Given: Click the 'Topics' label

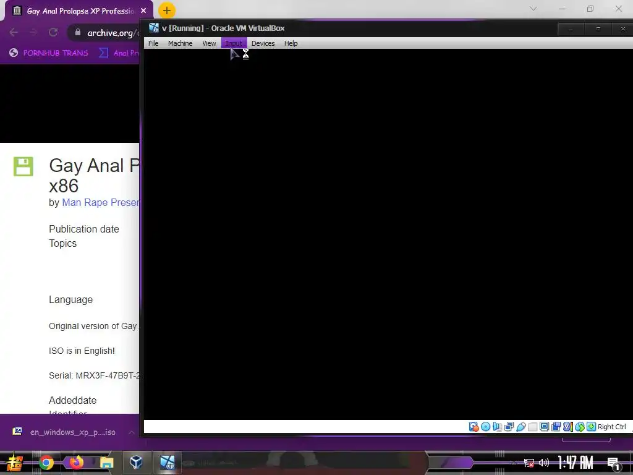Looking at the screenshot, I should tap(62, 243).
